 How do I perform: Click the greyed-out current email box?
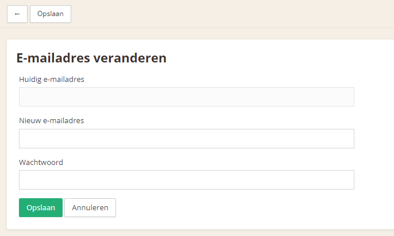[187, 97]
